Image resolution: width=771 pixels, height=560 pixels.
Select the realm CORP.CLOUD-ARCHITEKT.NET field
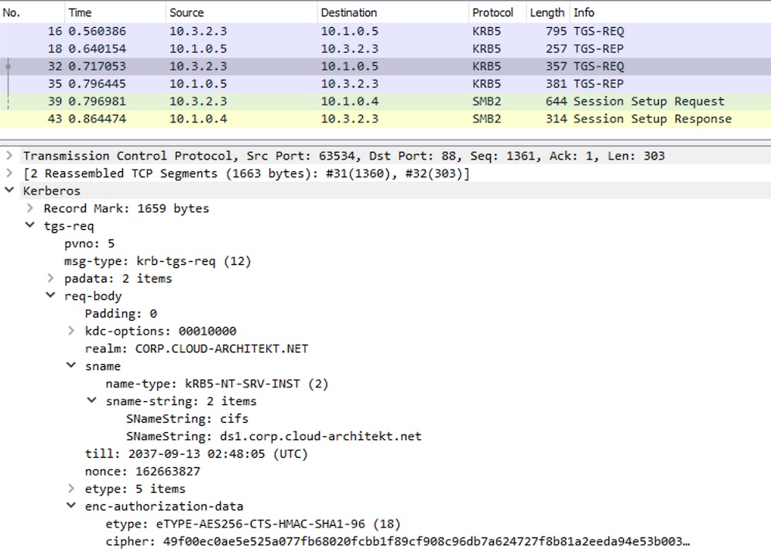pos(196,349)
